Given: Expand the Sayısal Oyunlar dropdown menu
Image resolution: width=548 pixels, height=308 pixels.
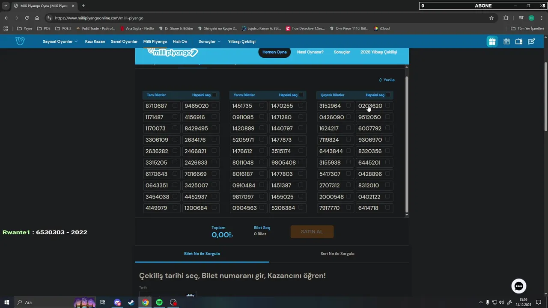Looking at the screenshot, I should tap(60, 41).
